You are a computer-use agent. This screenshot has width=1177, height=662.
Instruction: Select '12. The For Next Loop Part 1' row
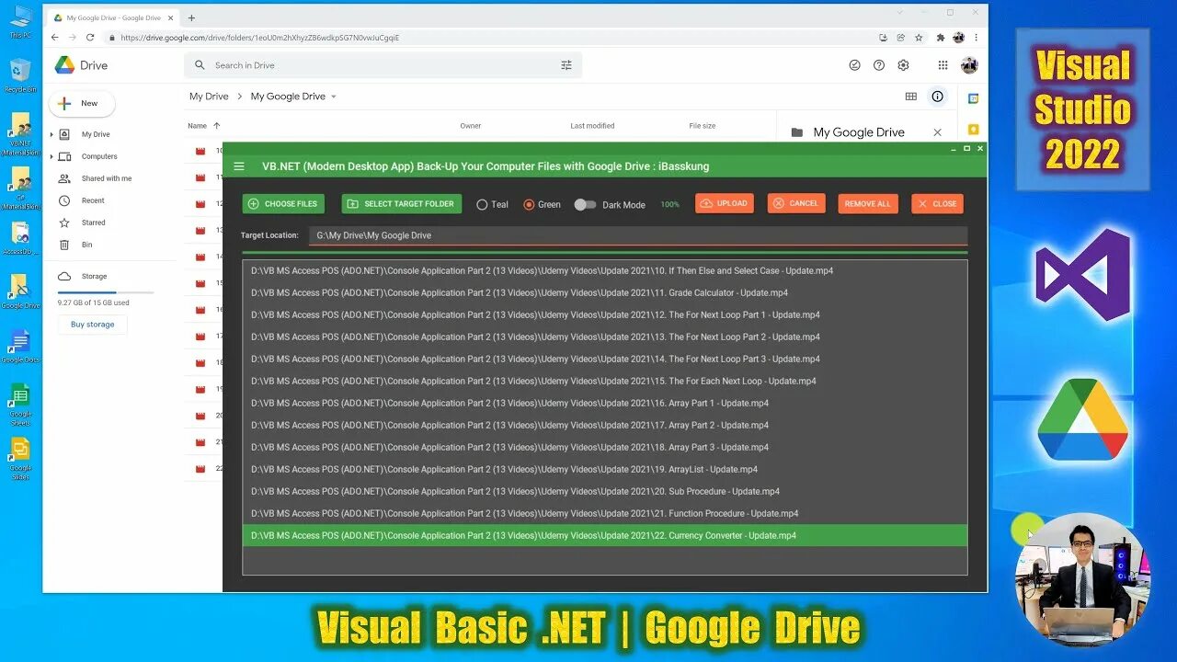pyautogui.click(x=605, y=315)
